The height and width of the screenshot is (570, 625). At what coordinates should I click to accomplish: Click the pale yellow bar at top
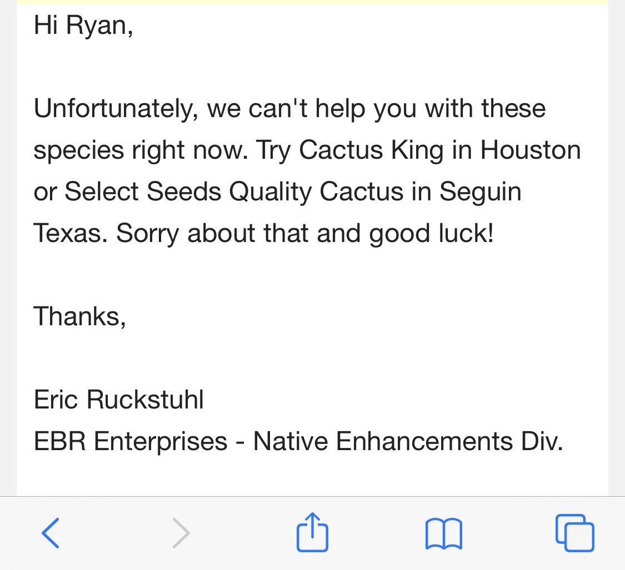312,2
